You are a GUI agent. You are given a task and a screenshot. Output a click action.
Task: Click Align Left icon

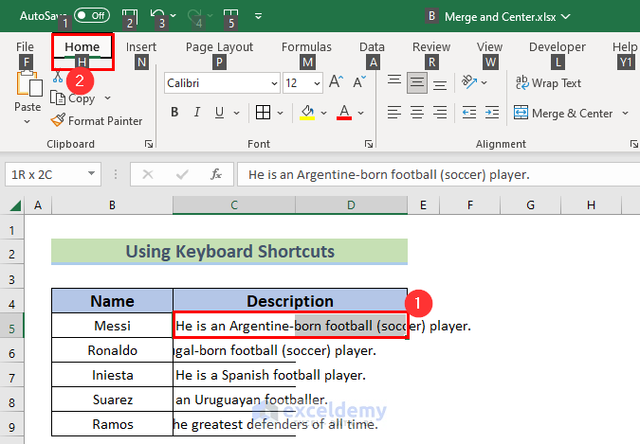[x=394, y=112]
